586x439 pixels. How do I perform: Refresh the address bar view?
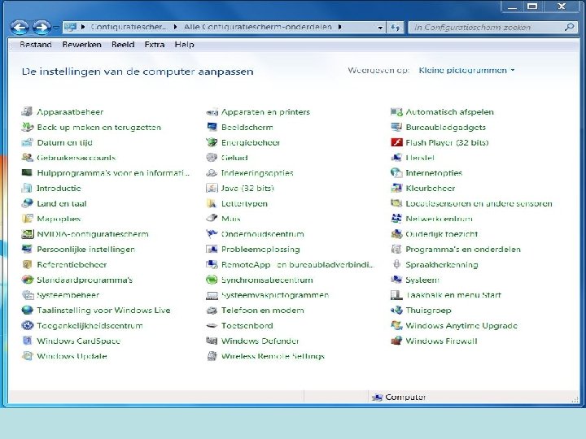pos(396,28)
